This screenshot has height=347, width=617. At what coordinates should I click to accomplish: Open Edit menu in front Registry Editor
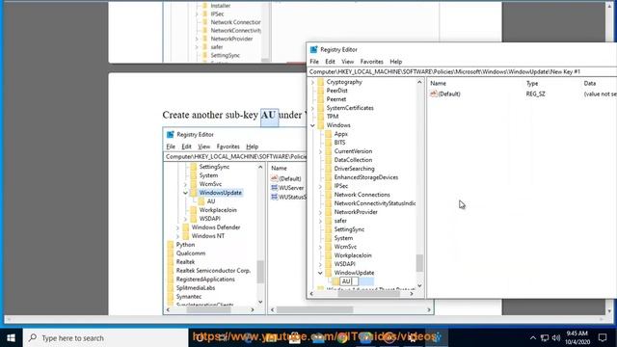point(330,62)
